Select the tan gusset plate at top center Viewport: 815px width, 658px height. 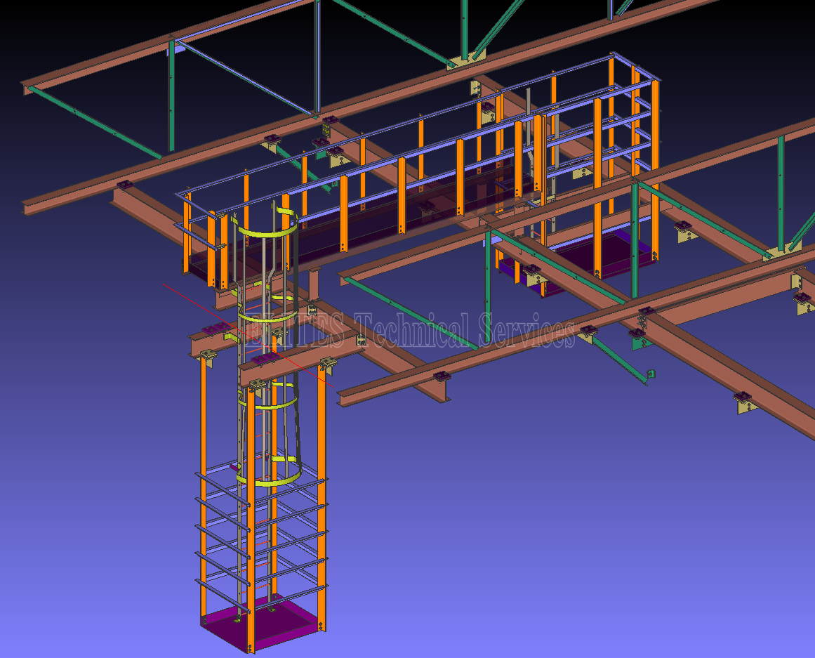click(x=463, y=62)
